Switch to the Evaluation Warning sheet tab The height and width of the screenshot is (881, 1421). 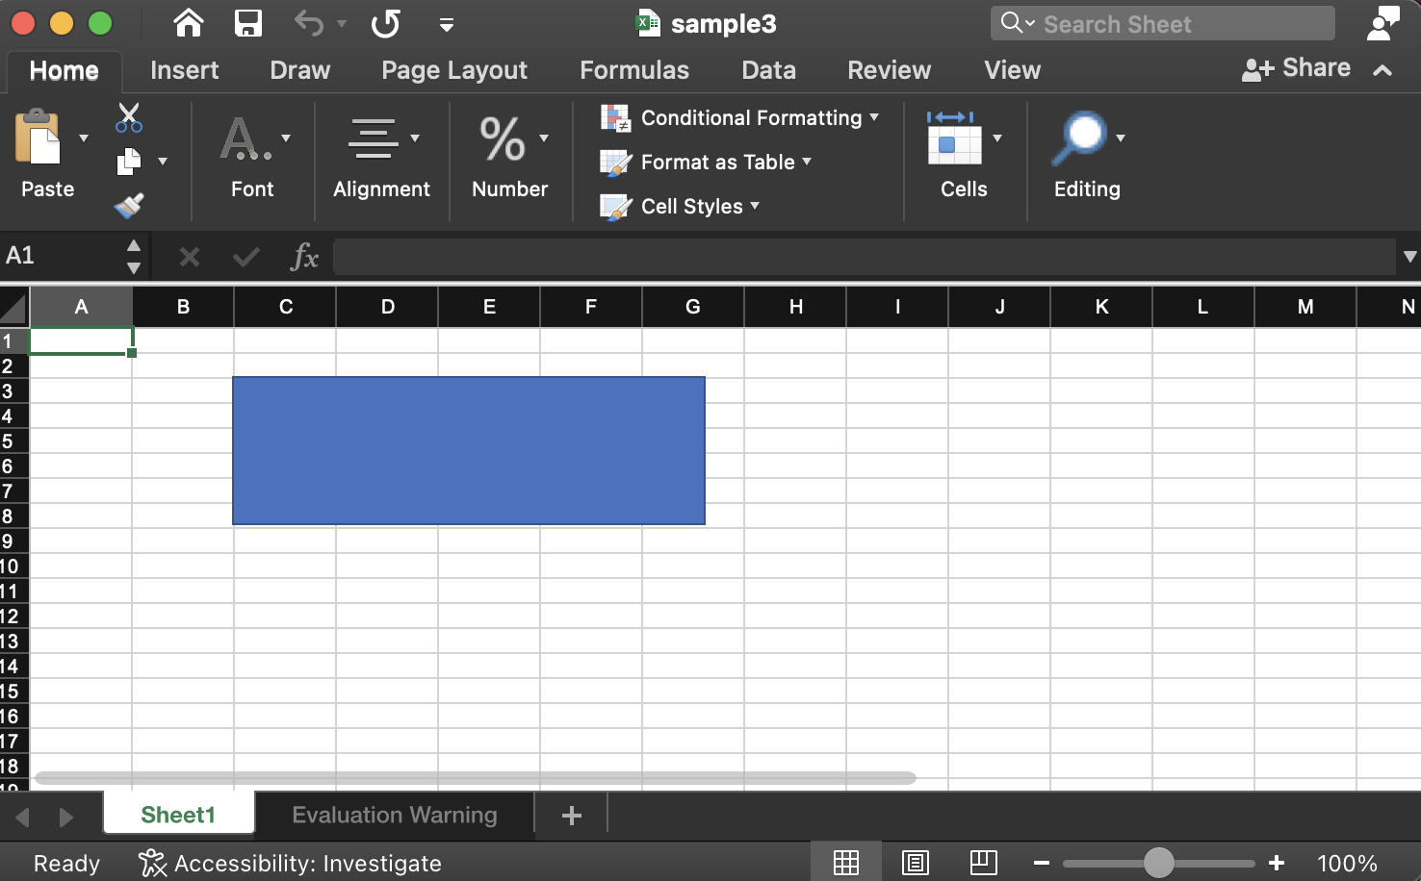click(x=394, y=815)
